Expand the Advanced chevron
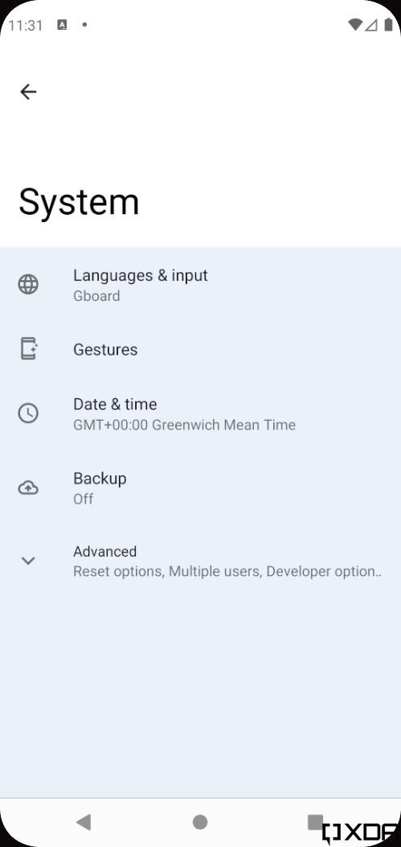 [x=28, y=561]
